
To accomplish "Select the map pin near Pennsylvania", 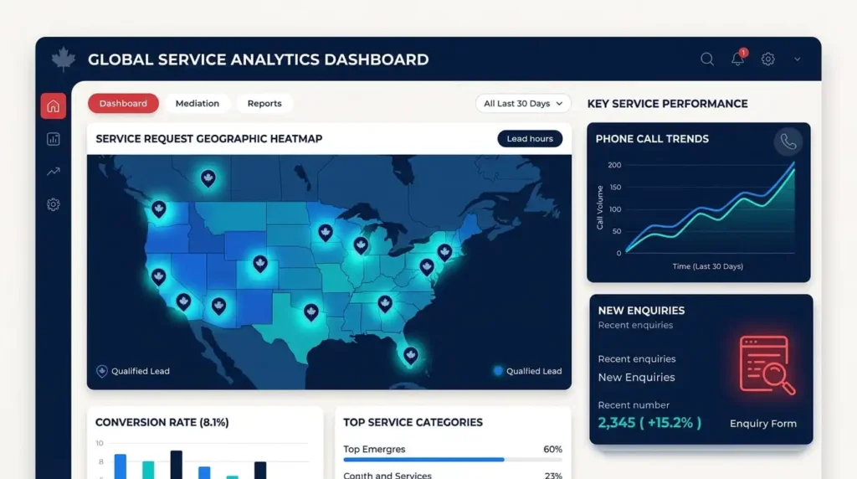I will click(427, 267).
